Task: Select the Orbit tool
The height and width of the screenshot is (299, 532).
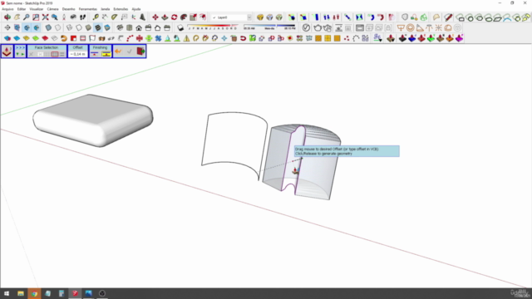Action: point(7,17)
